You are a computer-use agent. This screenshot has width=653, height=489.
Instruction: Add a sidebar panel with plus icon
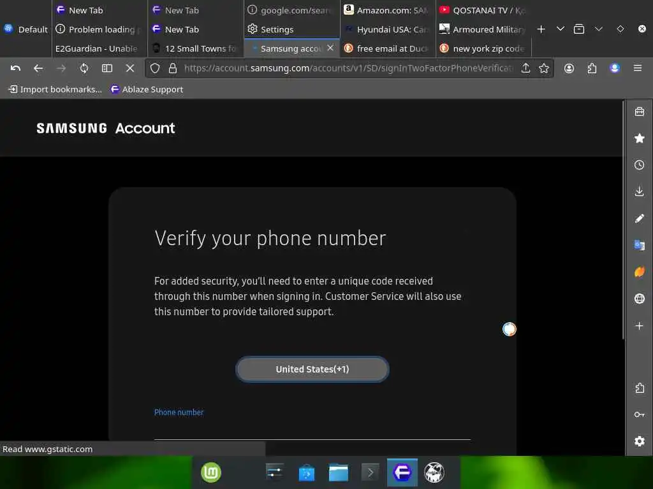click(x=640, y=325)
